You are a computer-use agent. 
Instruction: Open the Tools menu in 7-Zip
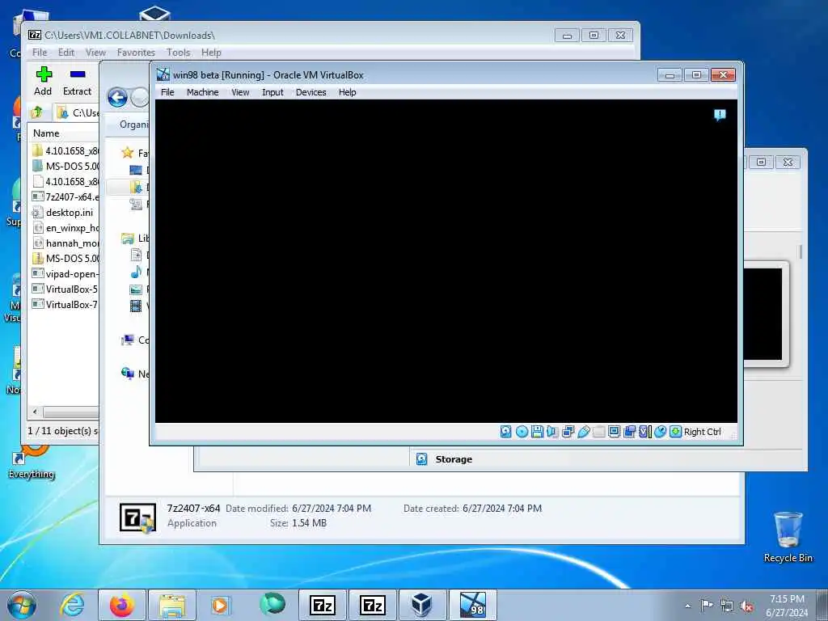coord(178,53)
